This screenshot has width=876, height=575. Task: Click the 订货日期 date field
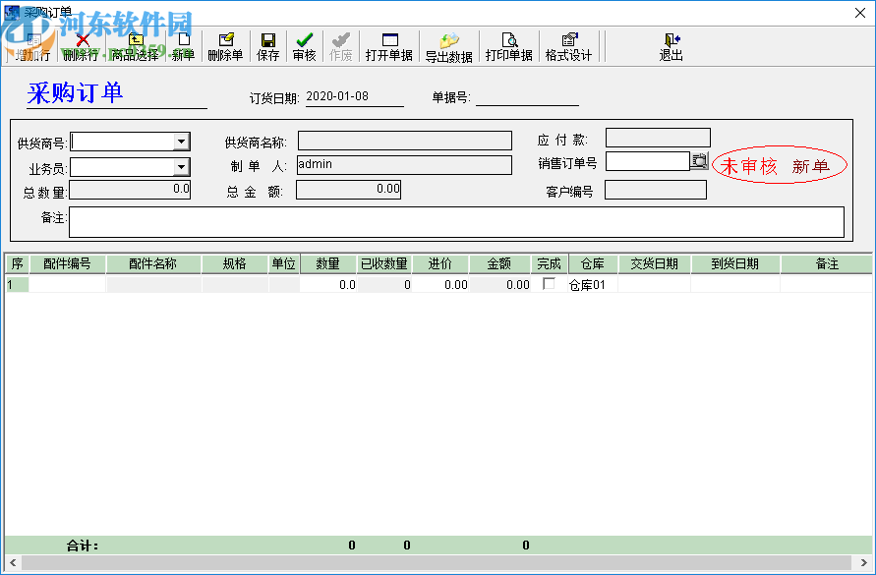click(355, 97)
